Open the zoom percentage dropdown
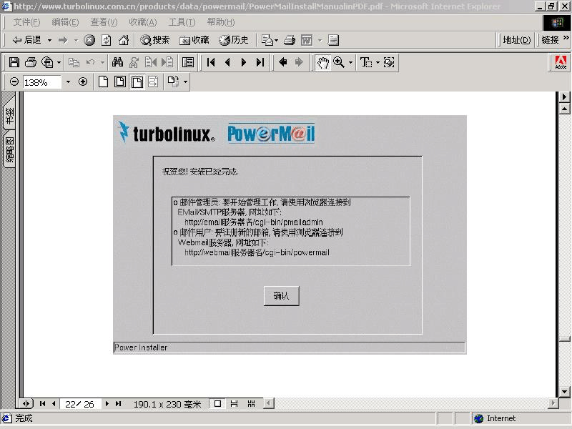 (x=68, y=82)
